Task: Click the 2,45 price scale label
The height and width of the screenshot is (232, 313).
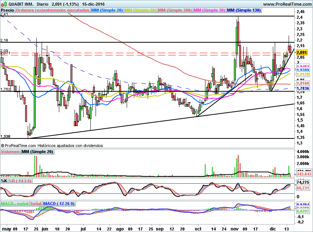Action: click(301, 12)
